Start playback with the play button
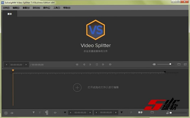This screenshot has height=118, width=190. click(90, 65)
